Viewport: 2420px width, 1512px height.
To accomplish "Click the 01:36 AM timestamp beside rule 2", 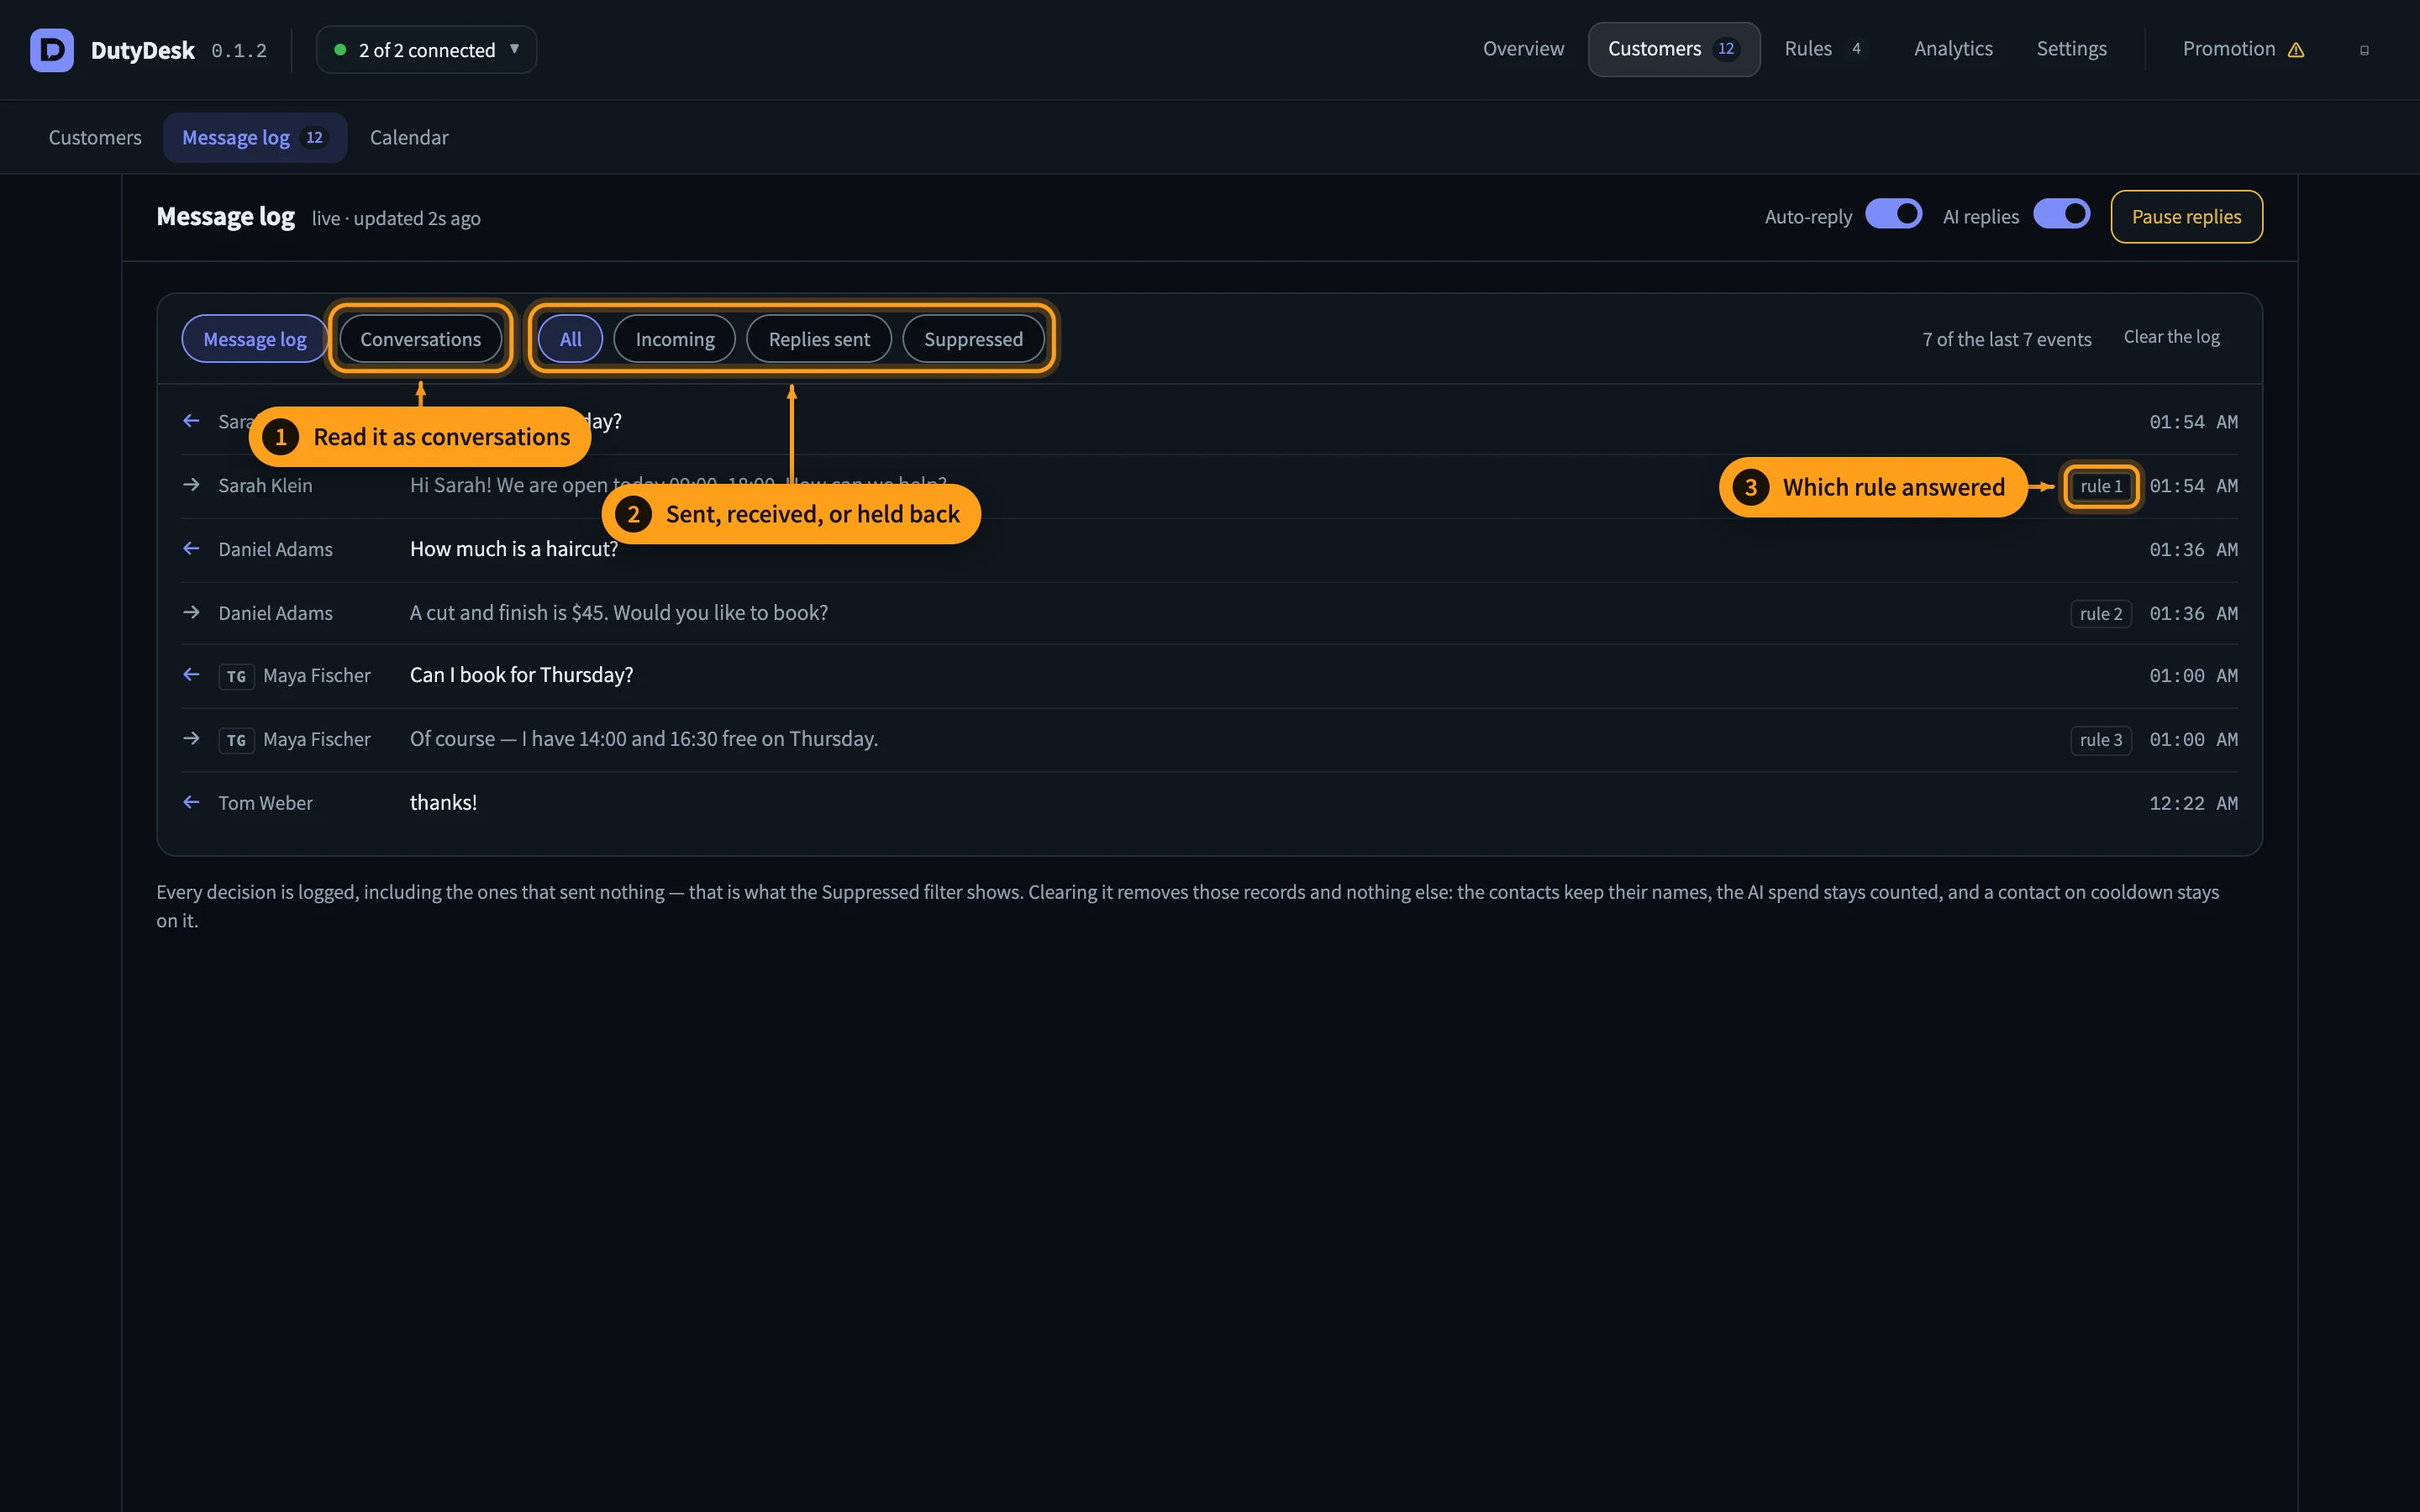I will (x=2193, y=614).
